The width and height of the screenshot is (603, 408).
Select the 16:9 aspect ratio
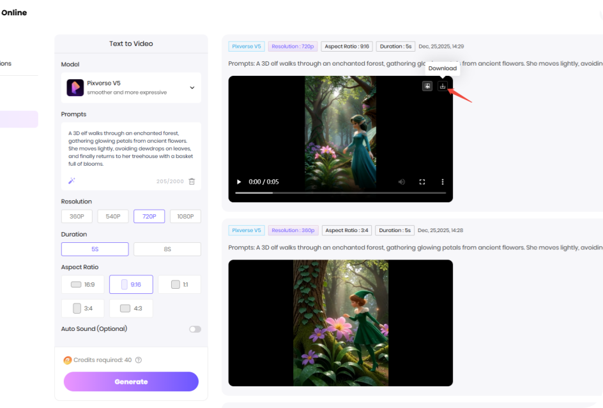pos(83,284)
